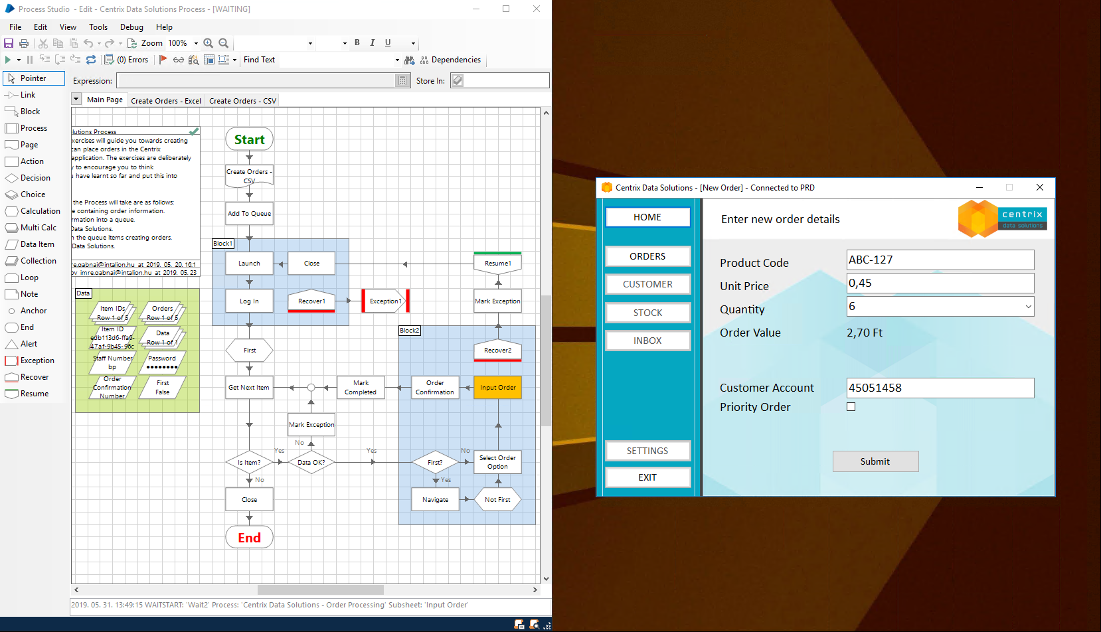The height and width of the screenshot is (632, 1101).
Task: Click the Zoom Out magnifier icon
Action: point(224,43)
